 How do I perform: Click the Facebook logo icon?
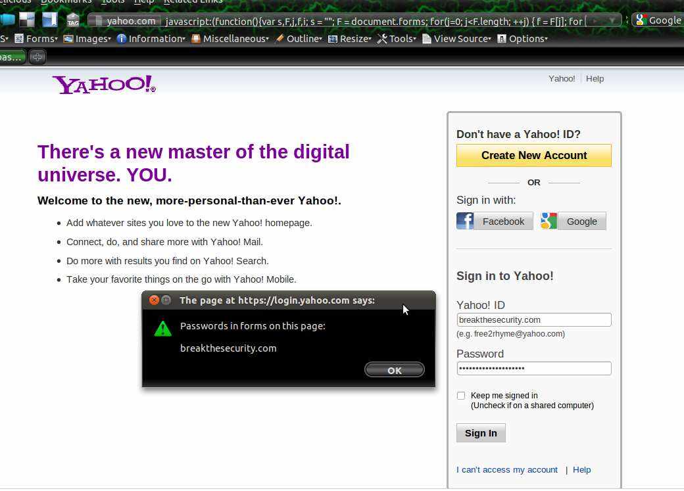pyautogui.click(x=465, y=221)
